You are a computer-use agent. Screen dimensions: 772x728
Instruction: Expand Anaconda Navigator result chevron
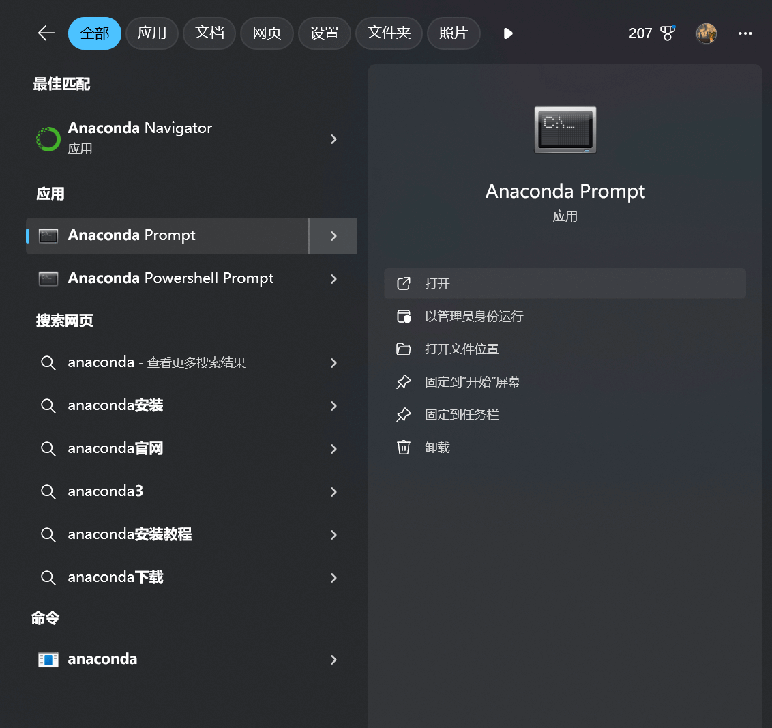[333, 139]
